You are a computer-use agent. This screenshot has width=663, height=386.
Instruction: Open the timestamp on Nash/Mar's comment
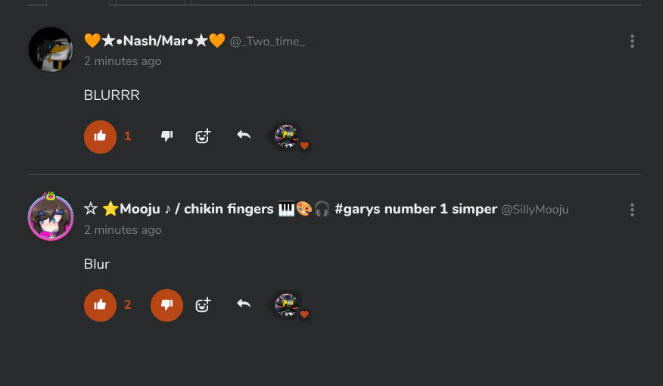pos(123,61)
